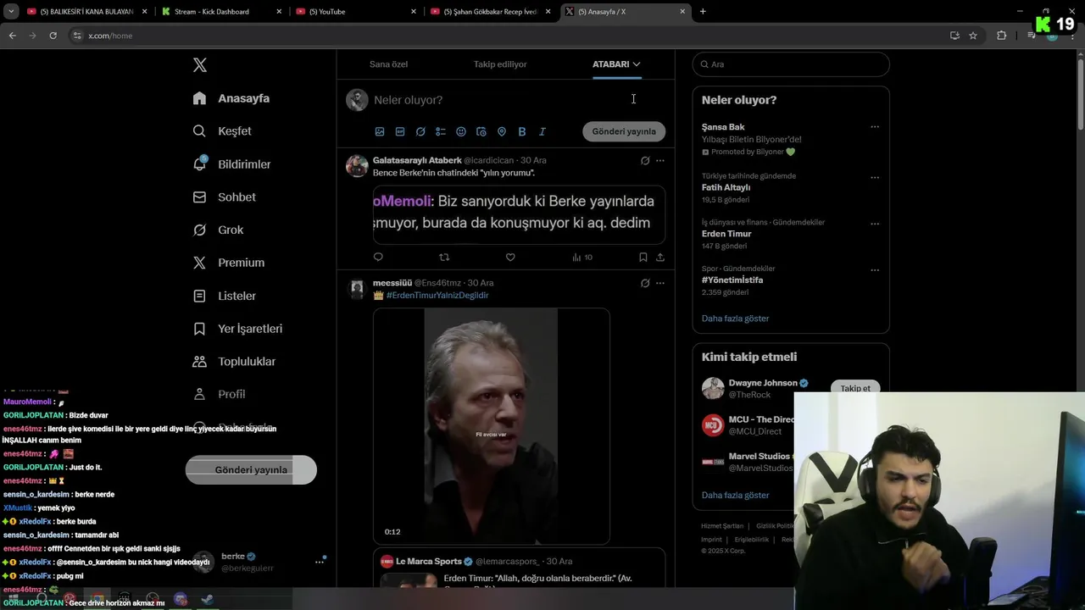Open emoji picker in composer
The image size is (1085, 610).
click(461, 131)
